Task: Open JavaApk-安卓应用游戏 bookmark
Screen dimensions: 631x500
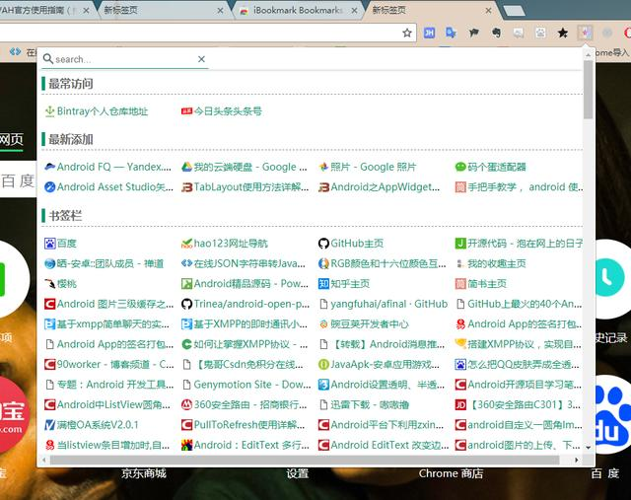Action: [379, 364]
